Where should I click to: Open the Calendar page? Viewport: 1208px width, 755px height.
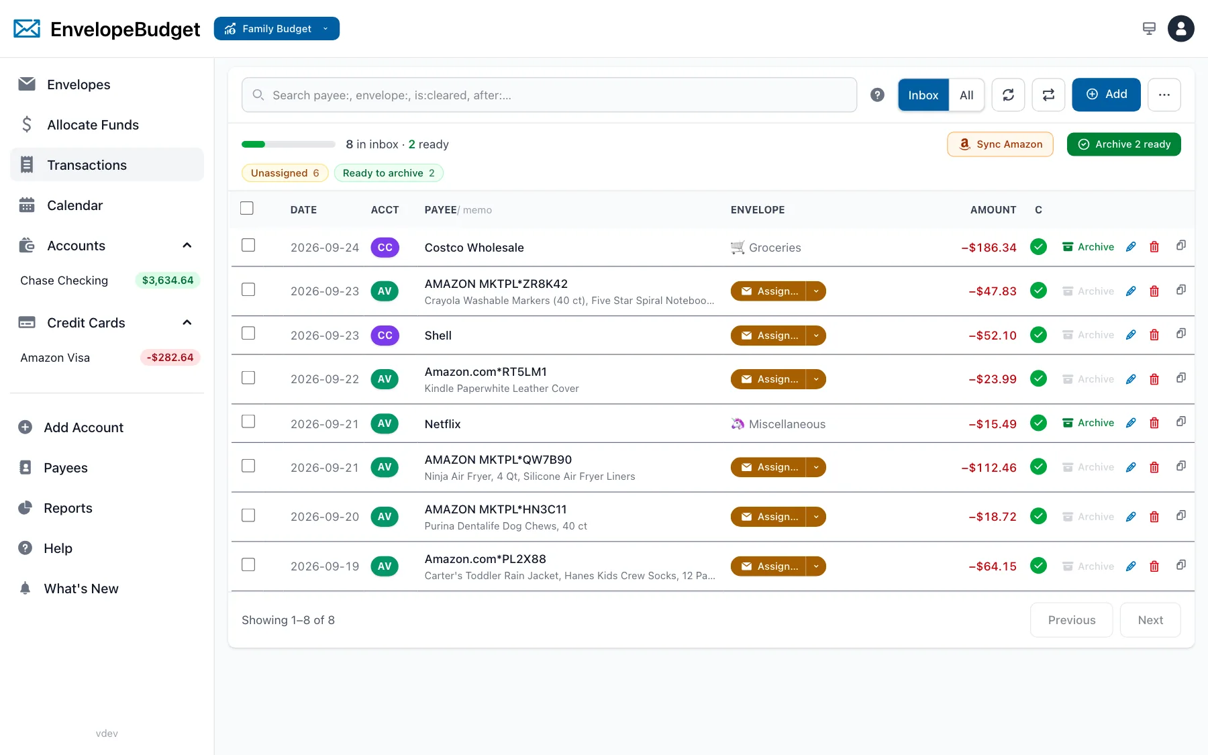pyautogui.click(x=107, y=205)
